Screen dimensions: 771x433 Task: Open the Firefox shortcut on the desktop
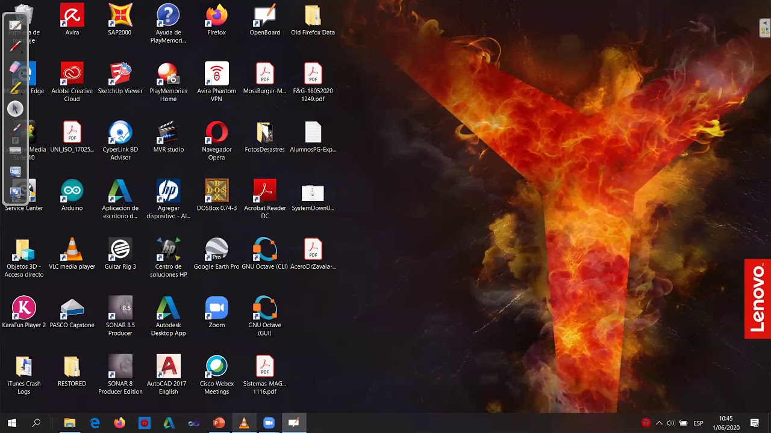216,20
